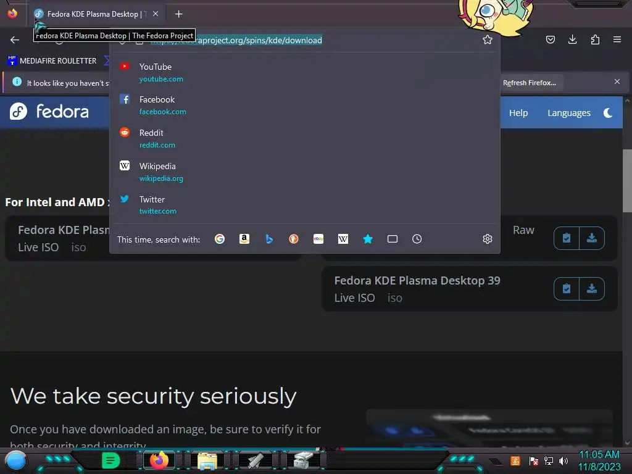Search with Google engine icon
632x474 pixels.
click(x=220, y=239)
